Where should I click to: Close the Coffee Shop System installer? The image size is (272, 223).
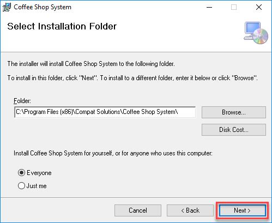259,7
